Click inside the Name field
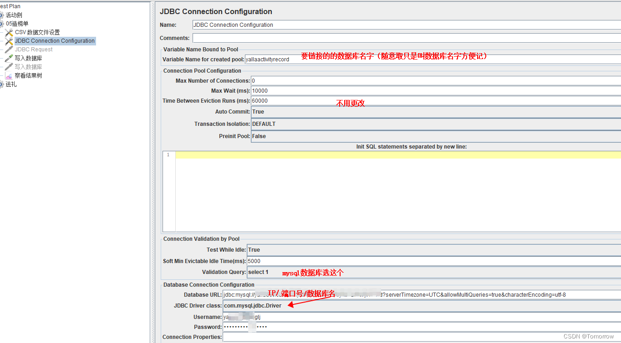621x343 pixels. tap(319, 25)
